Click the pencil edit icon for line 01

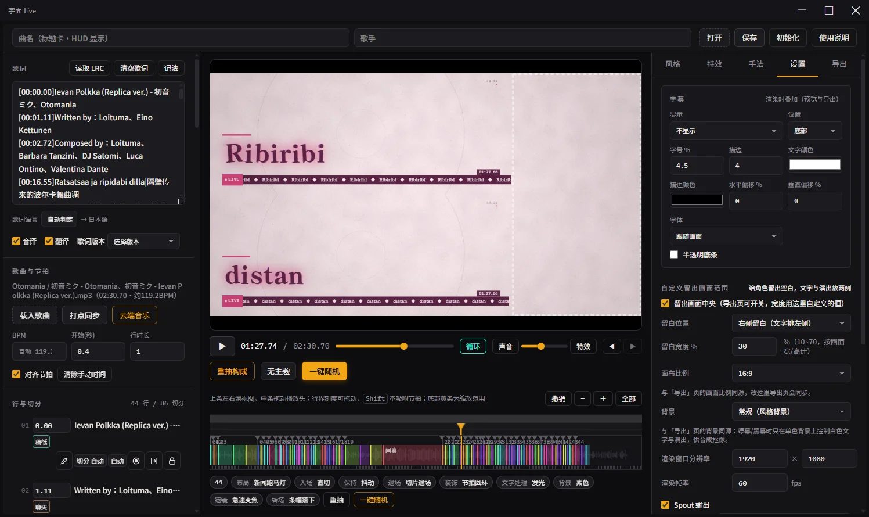point(64,461)
